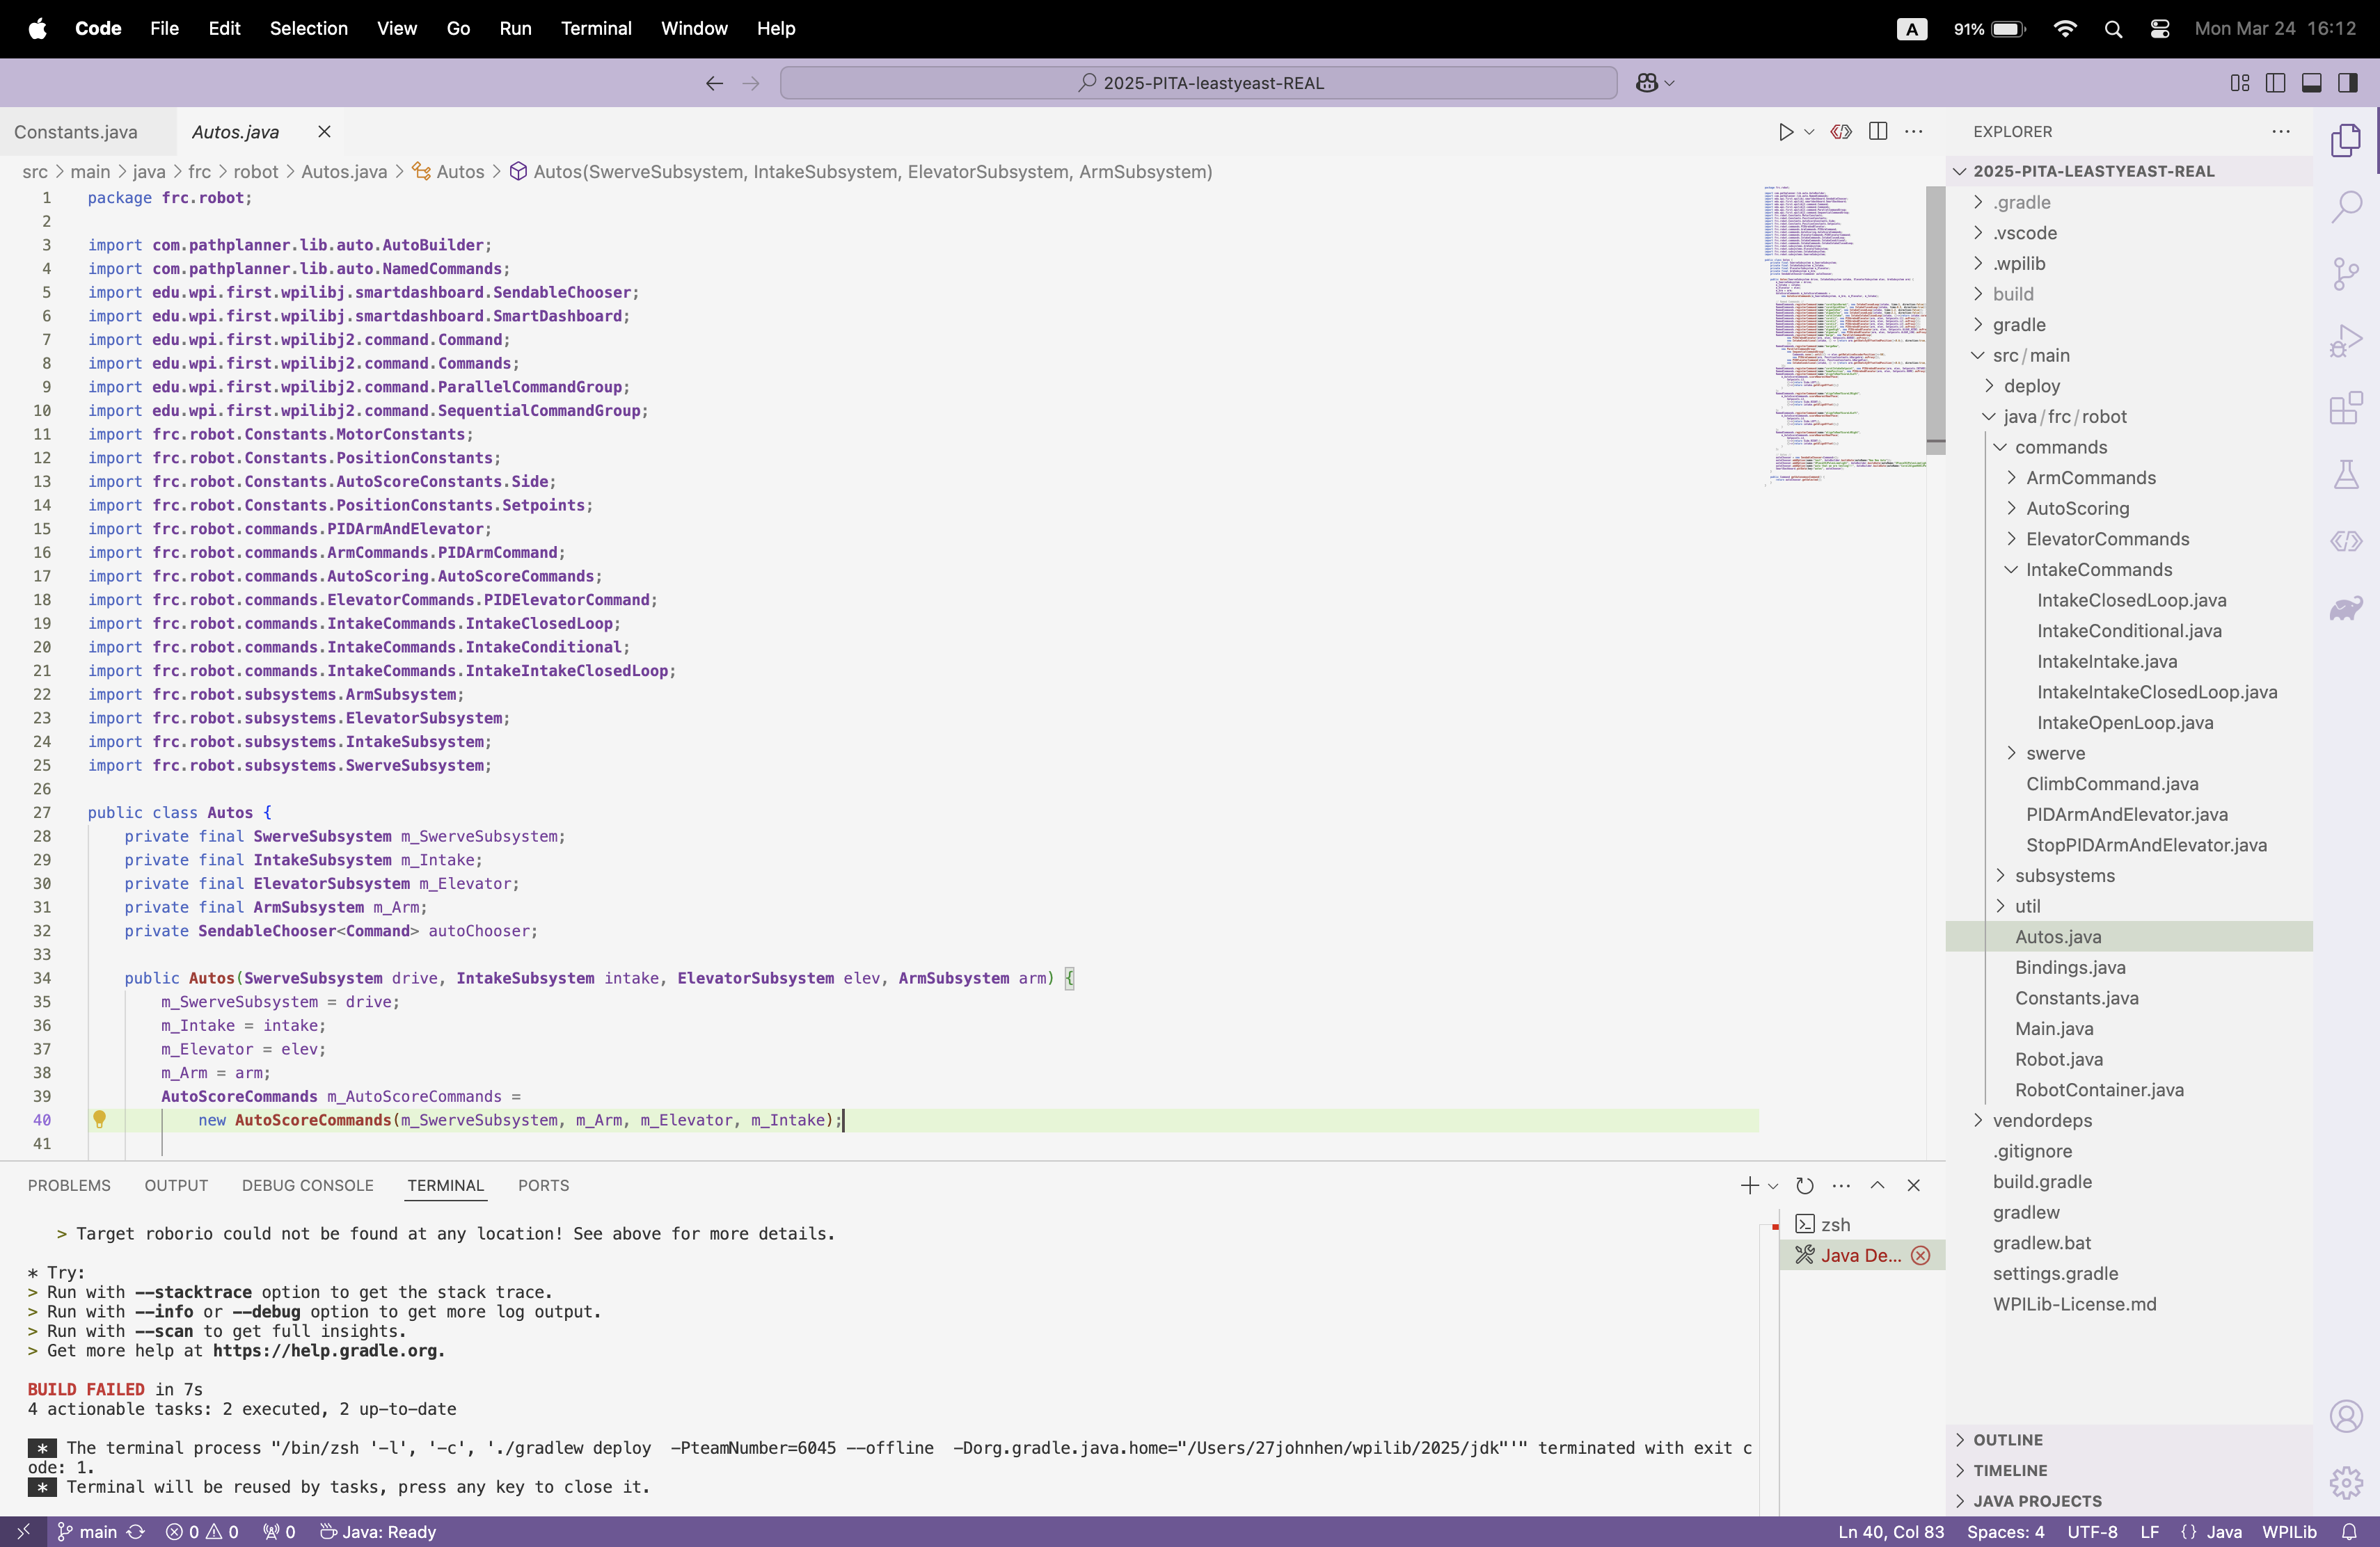Screen dimensions: 2380x1547
Task: Toggle Panel visibility layout button
Action: tap(2311, 83)
